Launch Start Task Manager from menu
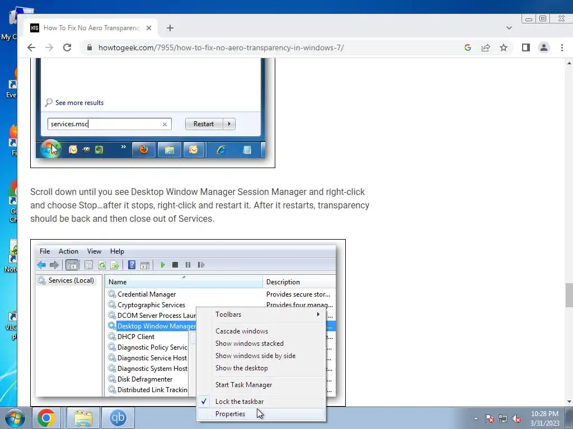 click(x=261, y=385)
